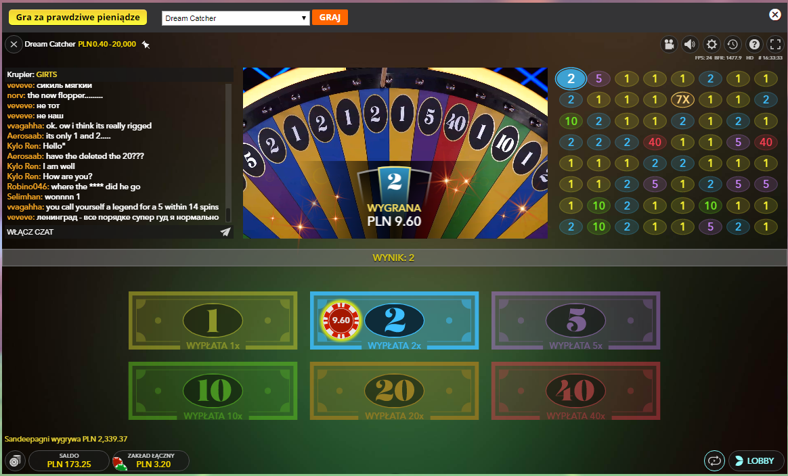Click Gra za prawdziwe pieniądze button
The width and height of the screenshot is (788, 476).
78,17
